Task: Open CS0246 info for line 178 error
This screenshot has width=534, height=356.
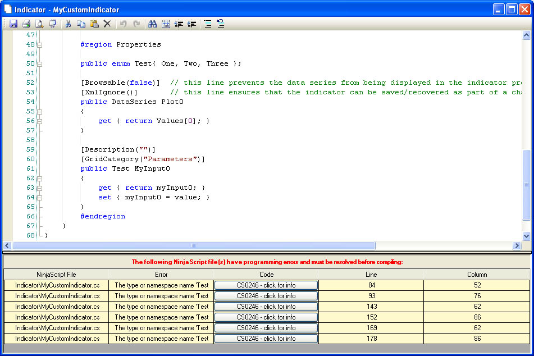Action: coord(266,339)
